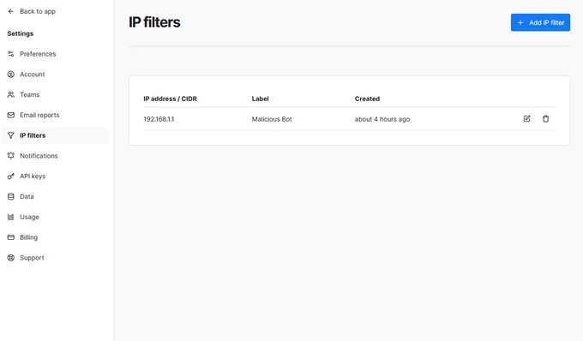
Task: Click the Malicious Bot label cell
Action: (272, 119)
